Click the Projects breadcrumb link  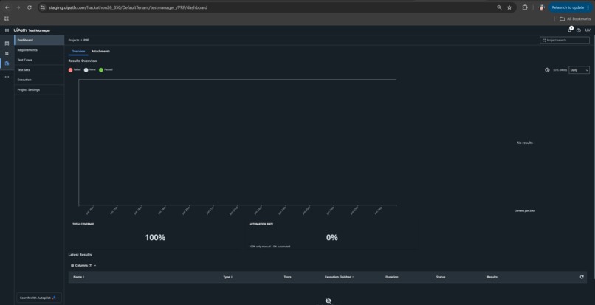(74, 40)
